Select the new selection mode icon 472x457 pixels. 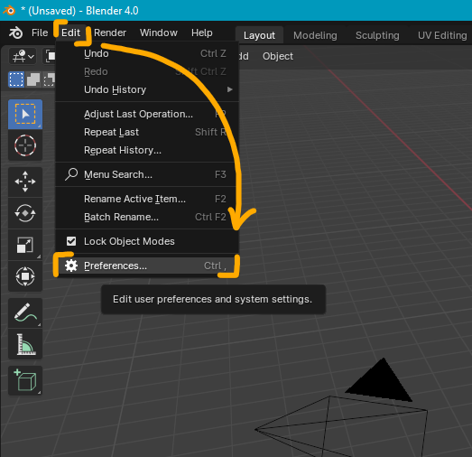(x=16, y=79)
